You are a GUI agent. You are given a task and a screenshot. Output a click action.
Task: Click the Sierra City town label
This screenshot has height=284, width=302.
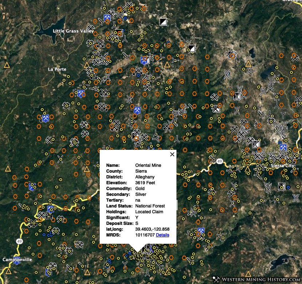tap(282, 165)
